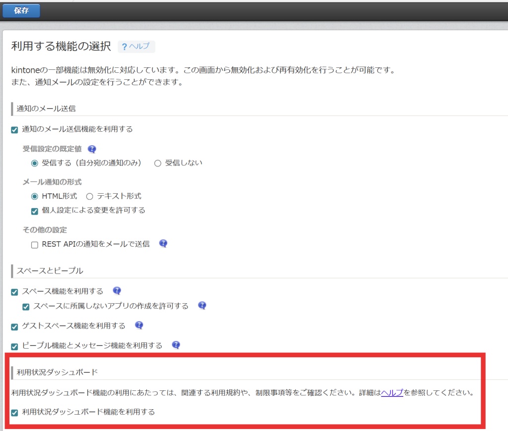Screen dimensions: 508x431
Task: Choose テキスト形式 mail format radio button
Action: click(x=90, y=196)
